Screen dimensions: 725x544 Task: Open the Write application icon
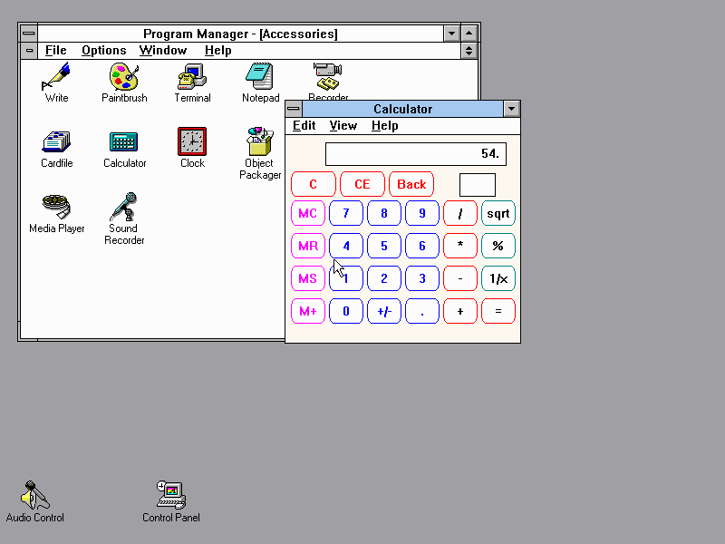[56, 77]
